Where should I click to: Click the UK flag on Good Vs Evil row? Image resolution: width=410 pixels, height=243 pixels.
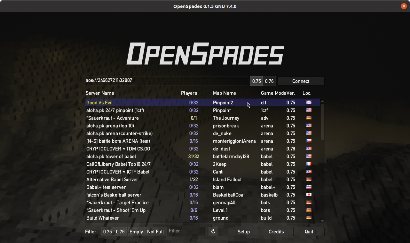pos(309,102)
